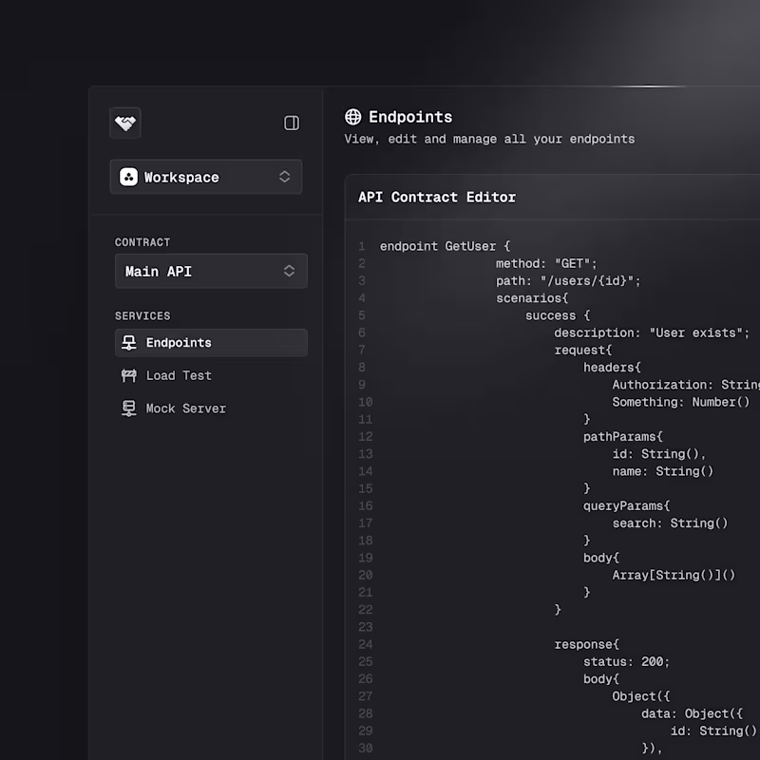This screenshot has width=760, height=760.
Task: Select the Endpoints service item
Action: [x=211, y=343]
